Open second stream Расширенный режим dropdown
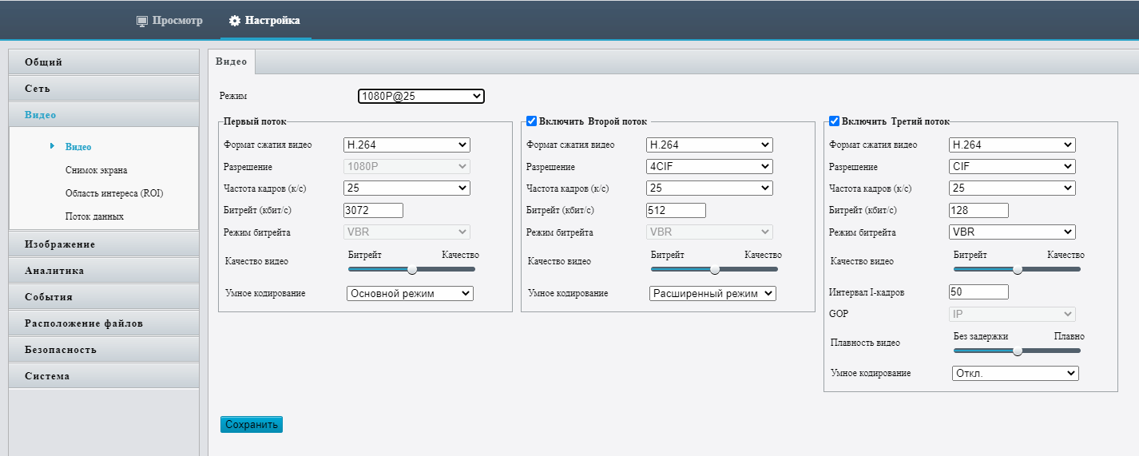The width and height of the screenshot is (1139, 456). click(x=712, y=293)
